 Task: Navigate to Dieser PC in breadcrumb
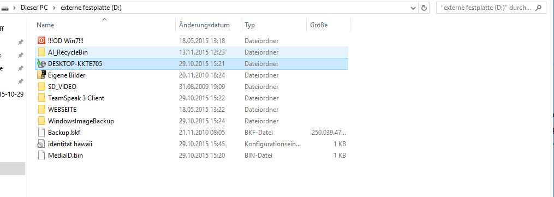pyautogui.click(x=34, y=8)
